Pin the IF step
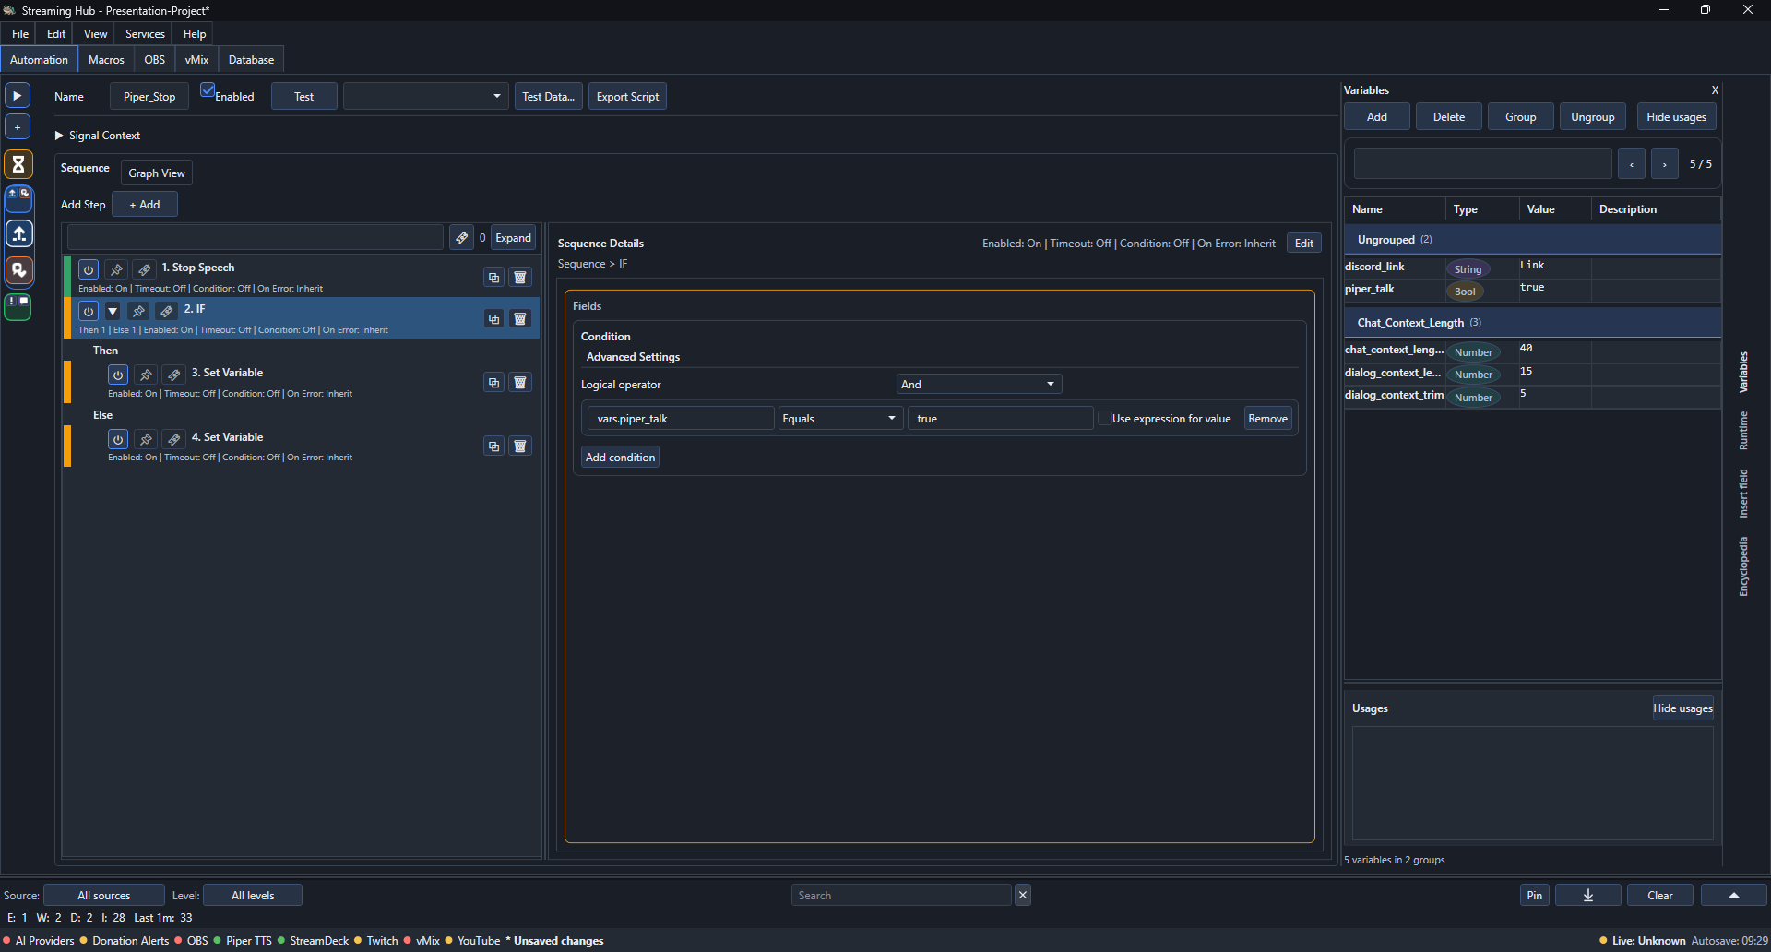This screenshot has width=1771, height=952. point(138,311)
